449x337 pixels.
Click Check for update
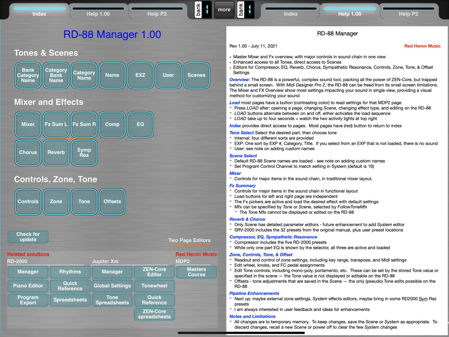(x=28, y=237)
